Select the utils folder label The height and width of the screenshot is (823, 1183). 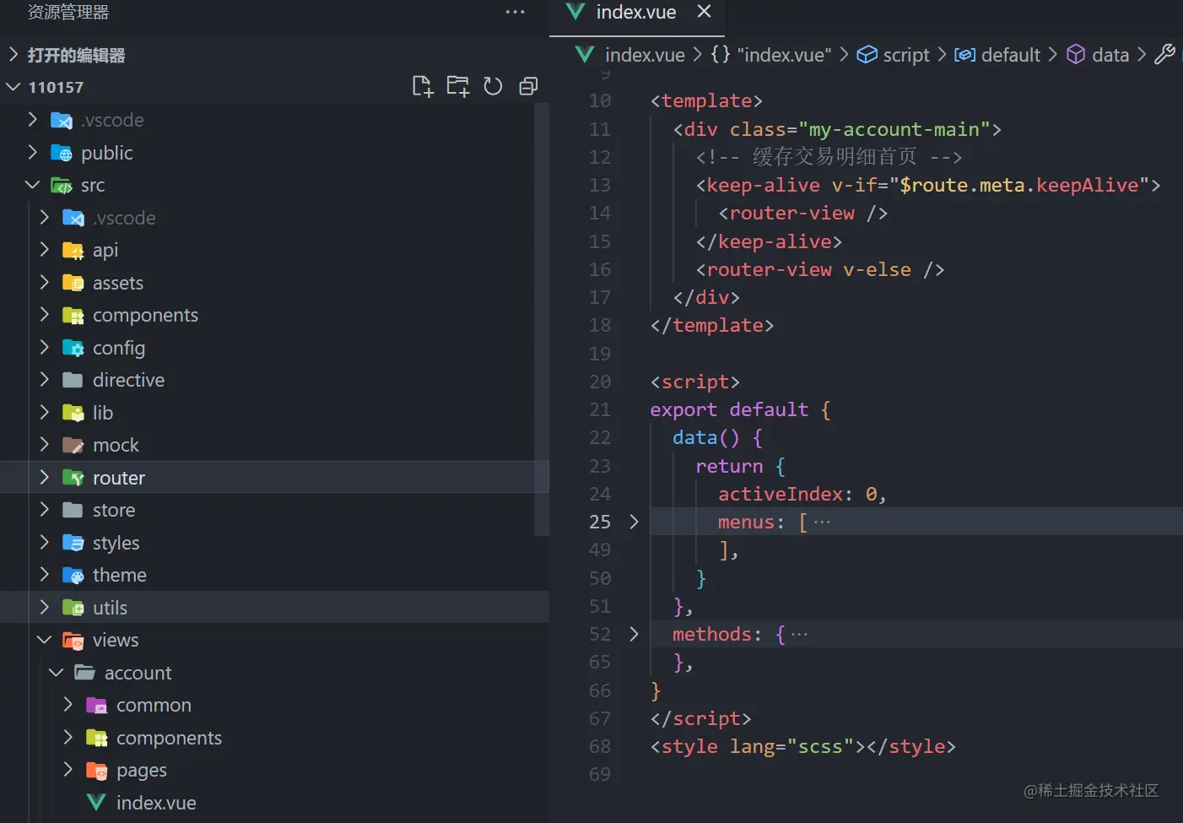click(110, 608)
